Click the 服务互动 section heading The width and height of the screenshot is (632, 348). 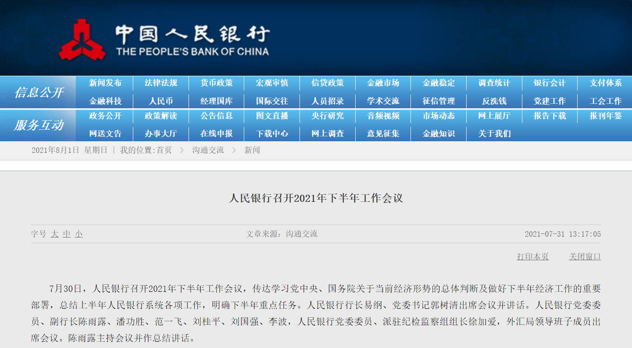39,125
